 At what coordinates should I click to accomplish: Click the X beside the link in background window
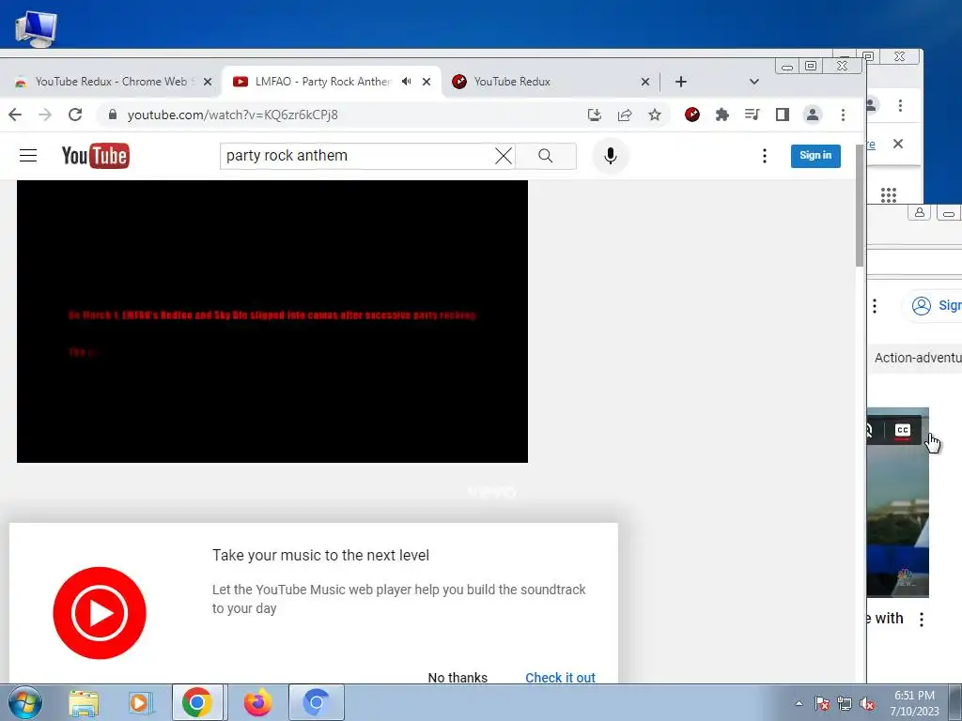898,144
